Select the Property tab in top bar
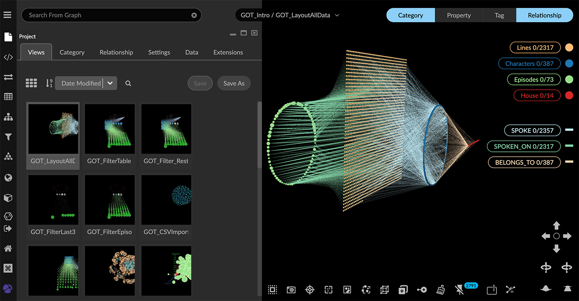This screenshot has width=579, height=301. (458, 15)
